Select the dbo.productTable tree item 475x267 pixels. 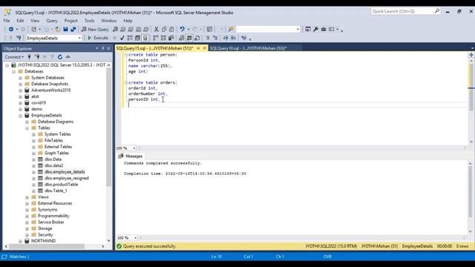click(x=61, y=185)
